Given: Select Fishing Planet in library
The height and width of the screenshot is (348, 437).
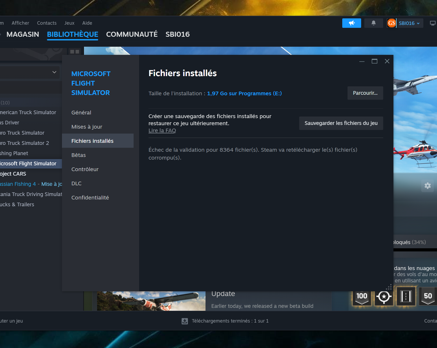Looking at the screenshot, I should [x=14, y=153].
